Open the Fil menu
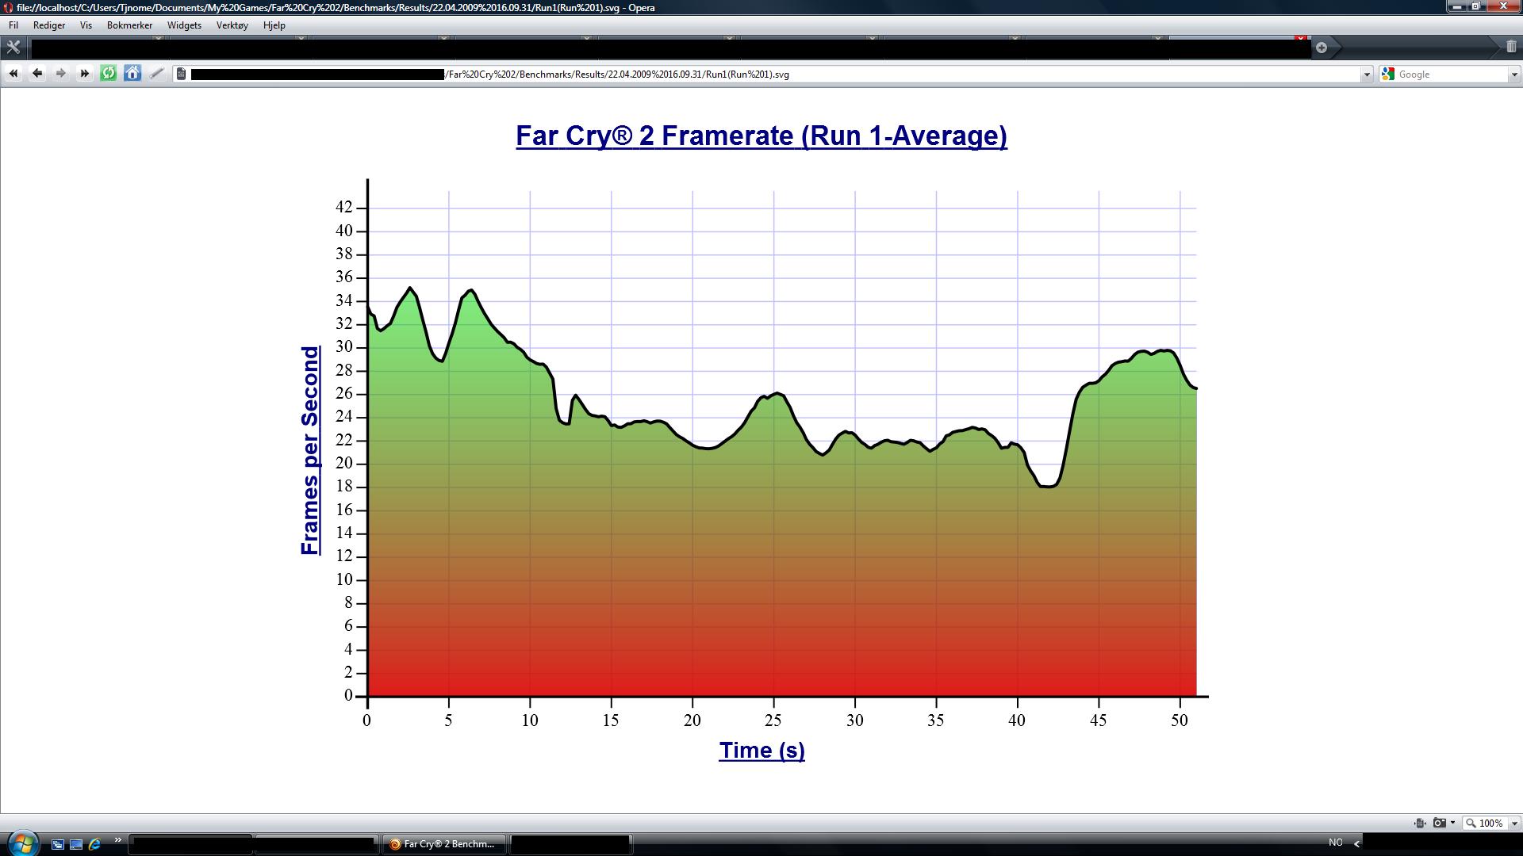The height and width of the screenshot is (856, 1523). coord(13,25)
